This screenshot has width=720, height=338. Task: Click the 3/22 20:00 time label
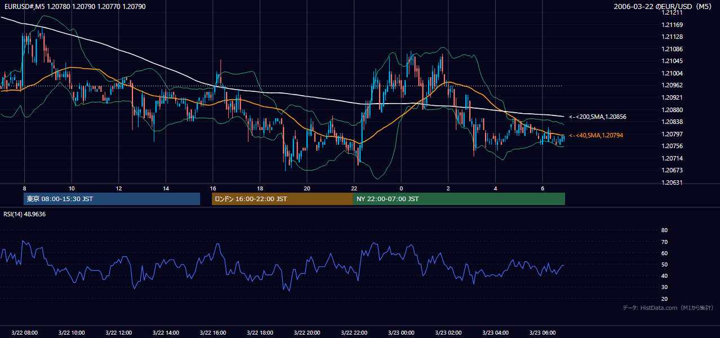306,333
